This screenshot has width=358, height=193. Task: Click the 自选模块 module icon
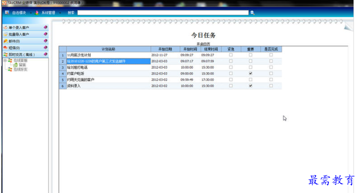click(7, 13)
